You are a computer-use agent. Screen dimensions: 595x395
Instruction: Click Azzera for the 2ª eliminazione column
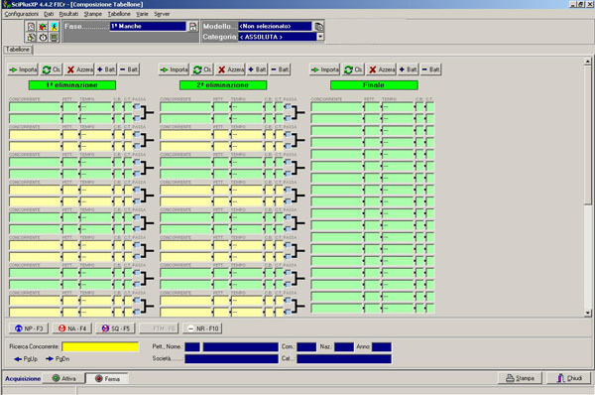pos(231,69)
